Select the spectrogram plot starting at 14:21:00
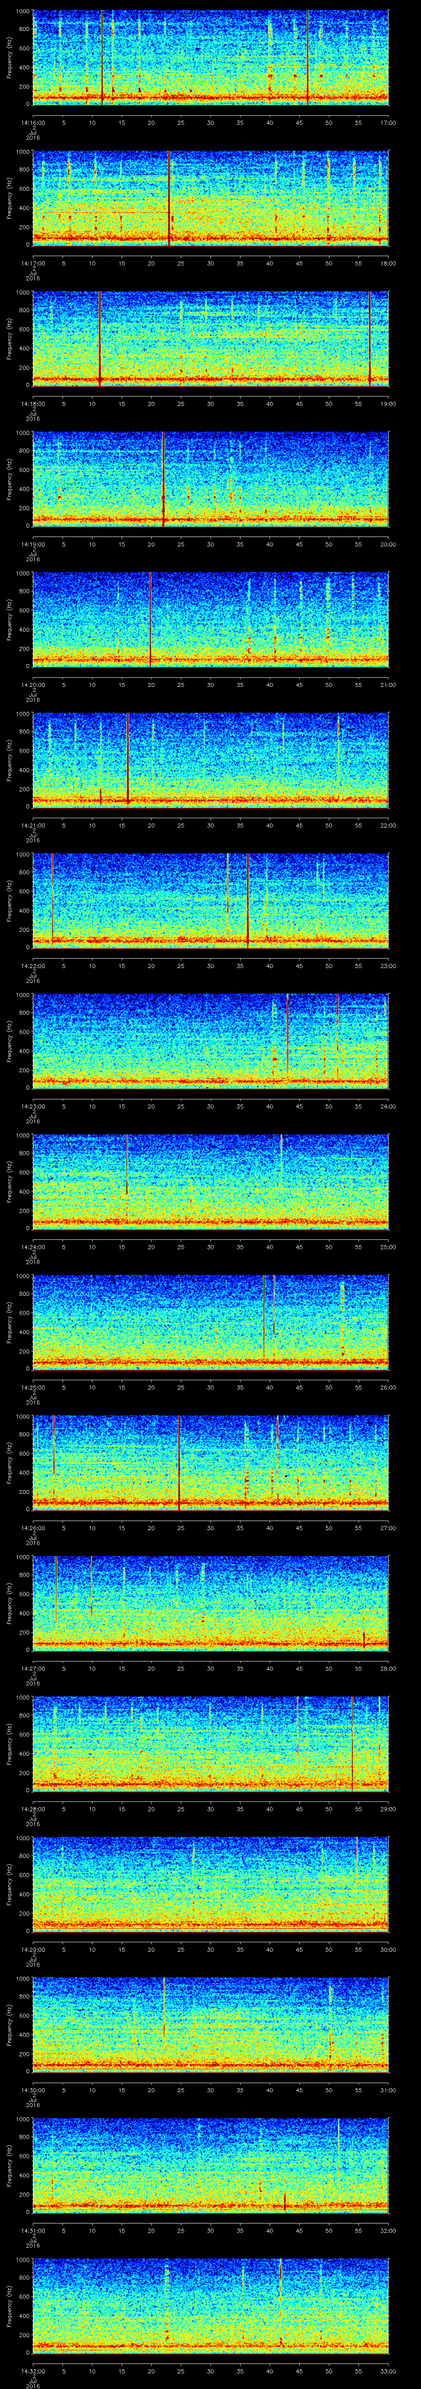 tap(210, 760)
